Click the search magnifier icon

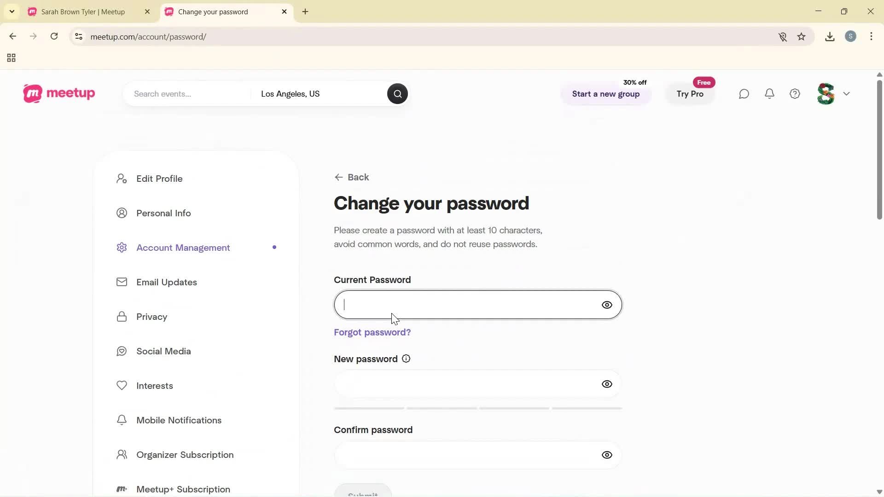(397, 93)
